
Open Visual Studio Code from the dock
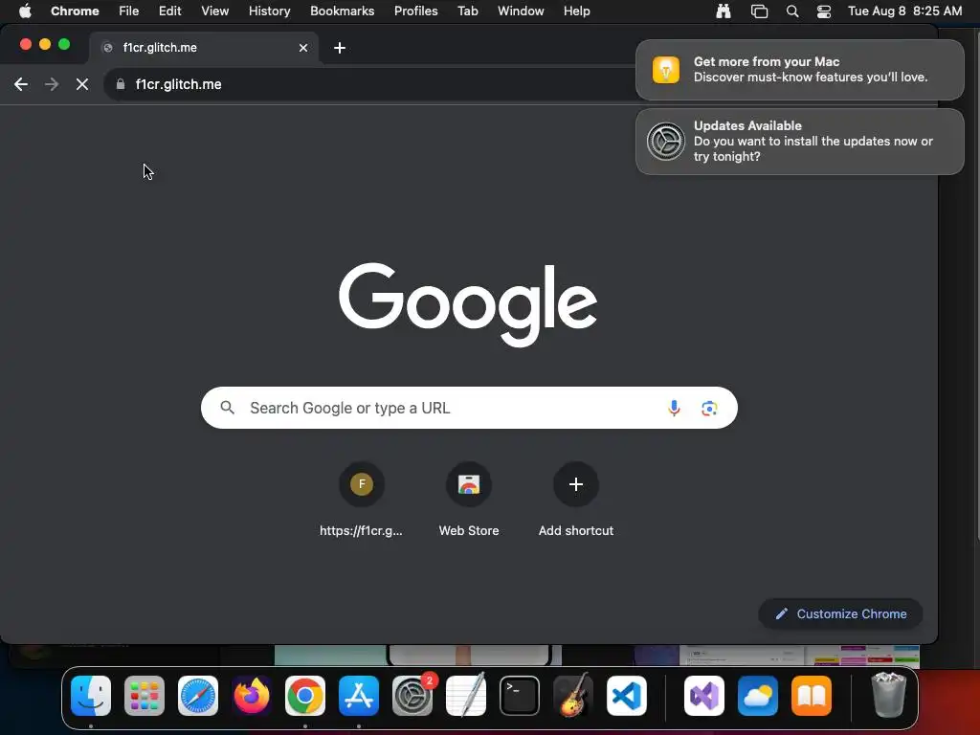pyautogui.click(x=627, y=696)
